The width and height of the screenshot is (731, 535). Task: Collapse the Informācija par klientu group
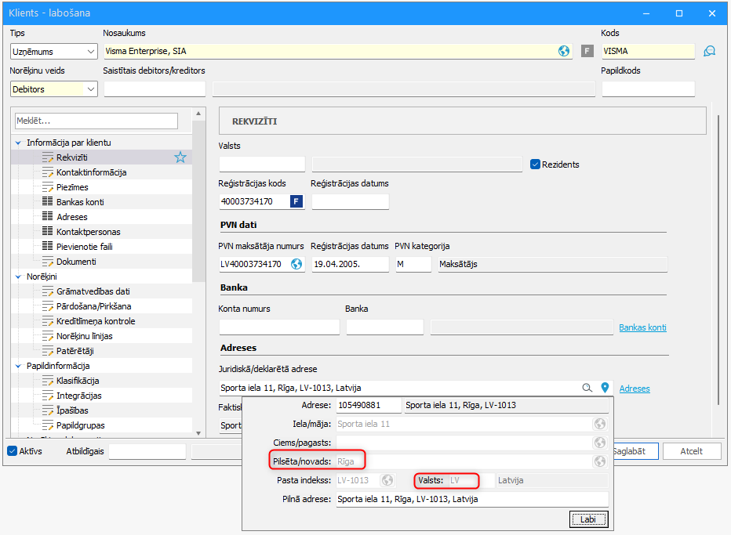pyautogui.click(x=18, y=143)
